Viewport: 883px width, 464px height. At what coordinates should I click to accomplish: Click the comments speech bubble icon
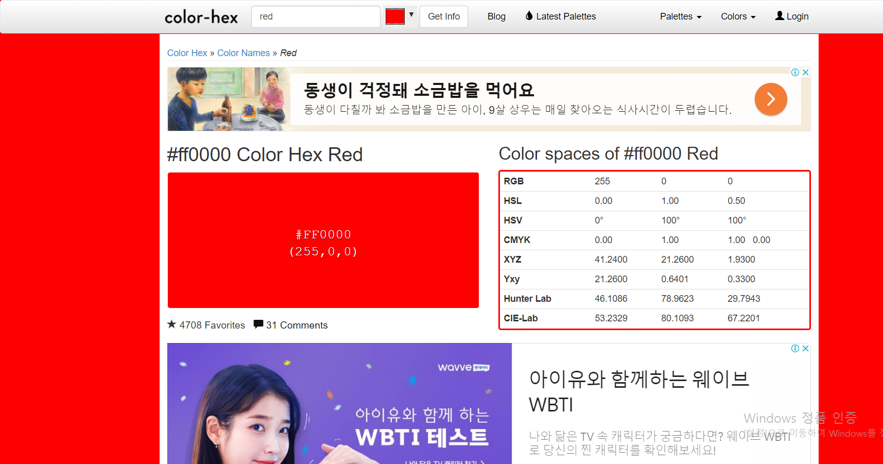point(258,324)
